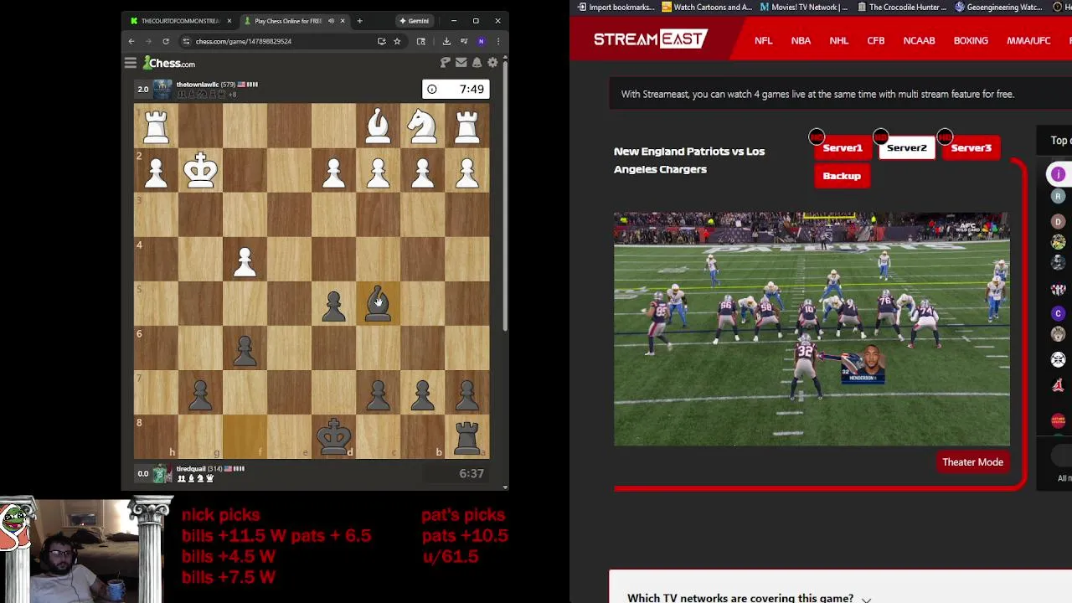Open the NBA menu on StreamEast
The image size is (1072, 603).
coord(801,40)
